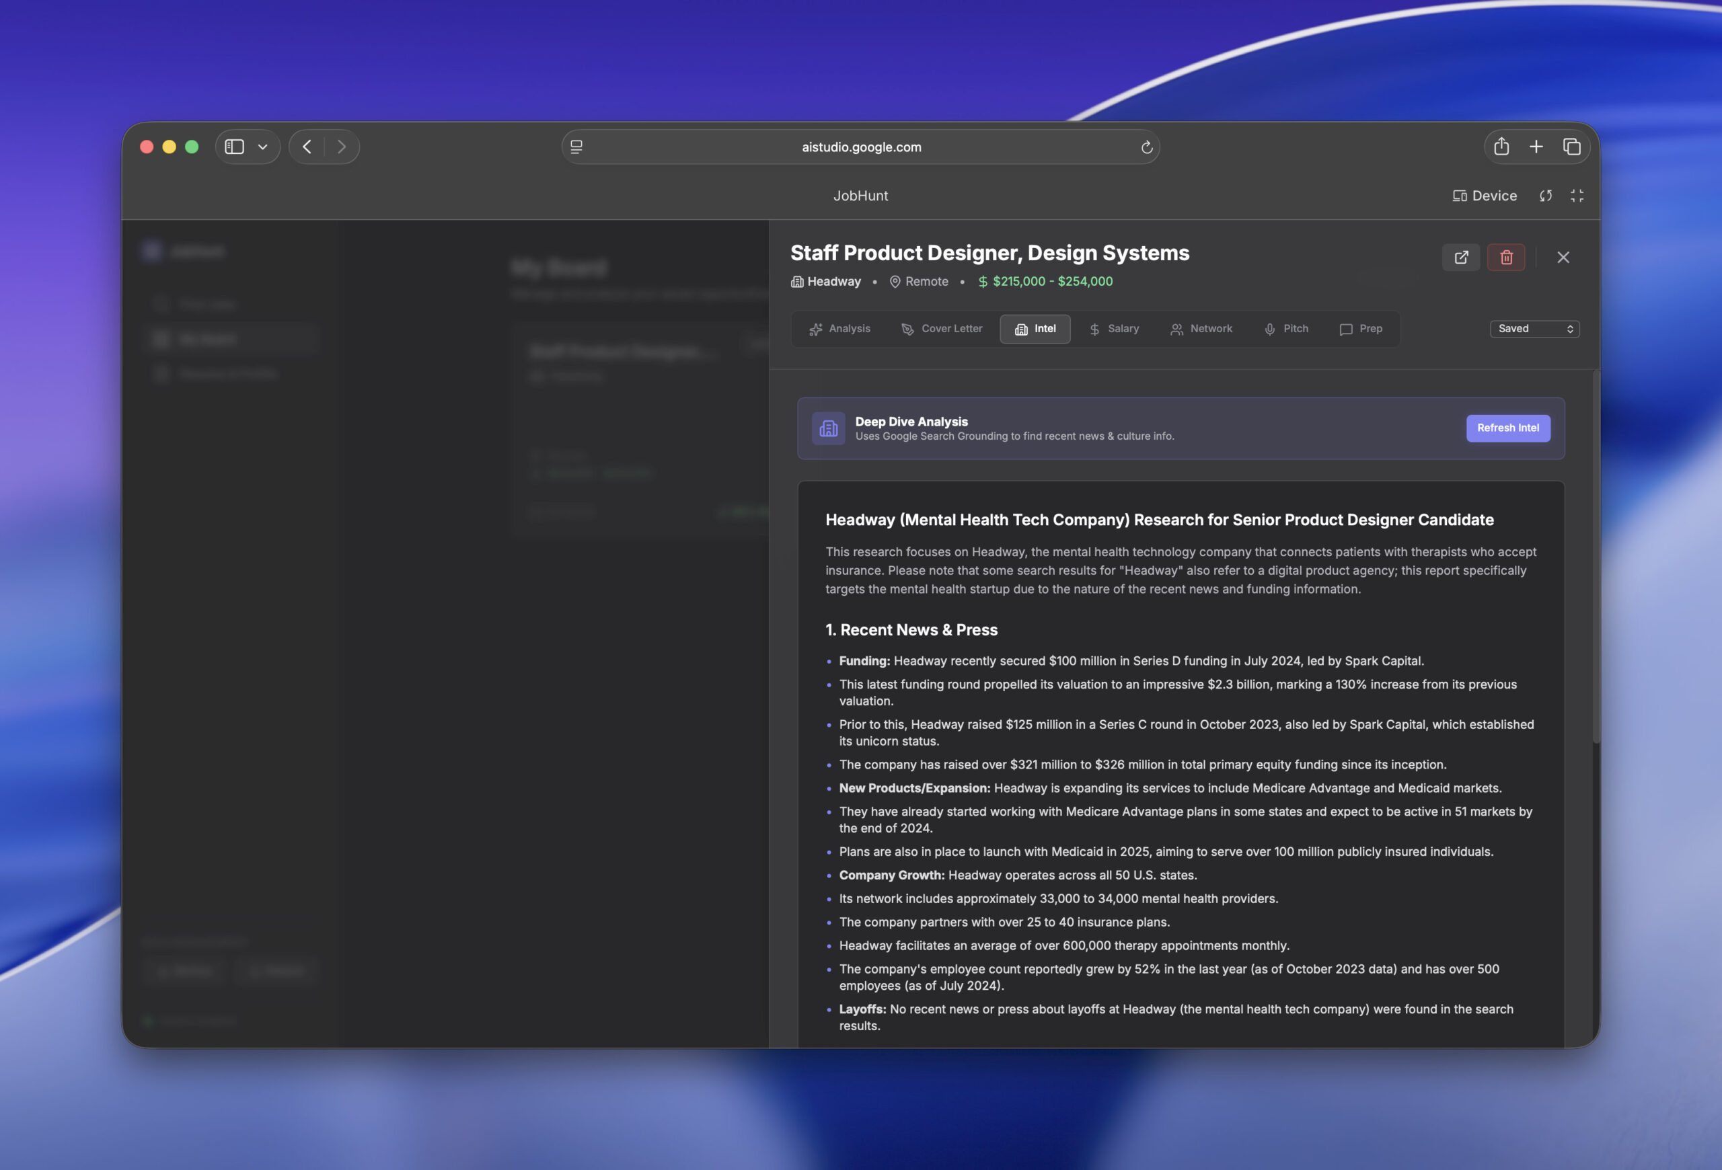Exit fullscreen with the collapse icon
Viewport: 1722px width, 1170px height.
pyautogui.click(x=1577, y=196)
